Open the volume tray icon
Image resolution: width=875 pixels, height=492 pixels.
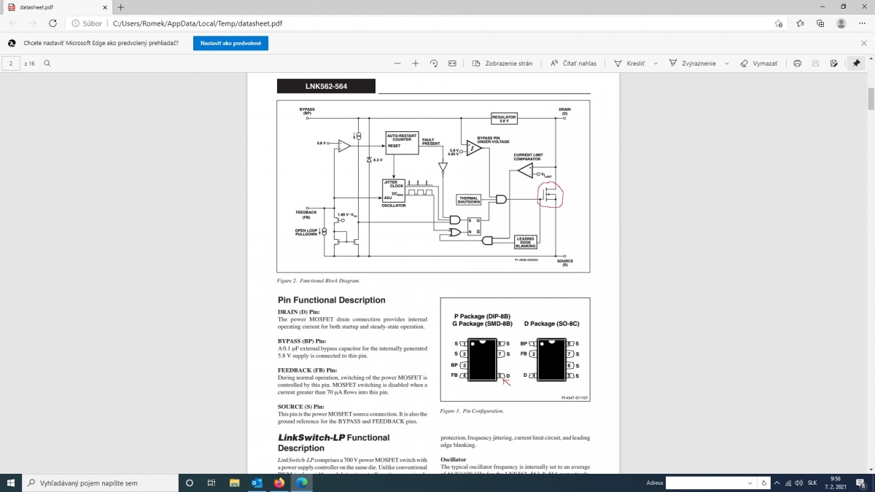(x=799, y=483)
